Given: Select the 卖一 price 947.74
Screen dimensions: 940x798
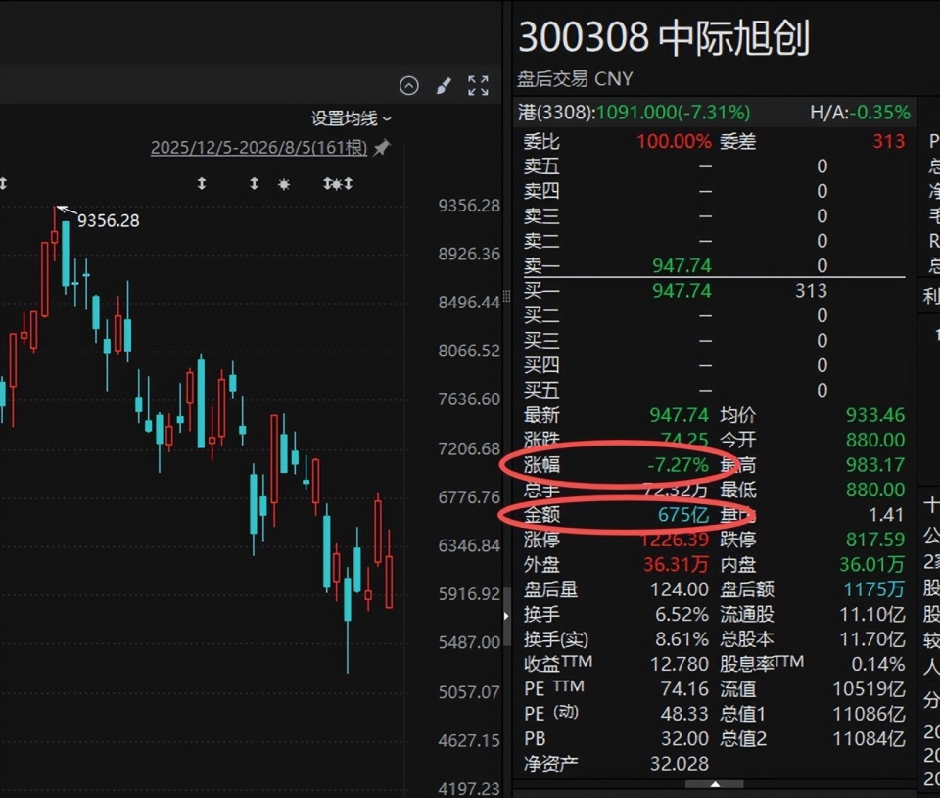Looking at the screenshot, I should point(681,265).
